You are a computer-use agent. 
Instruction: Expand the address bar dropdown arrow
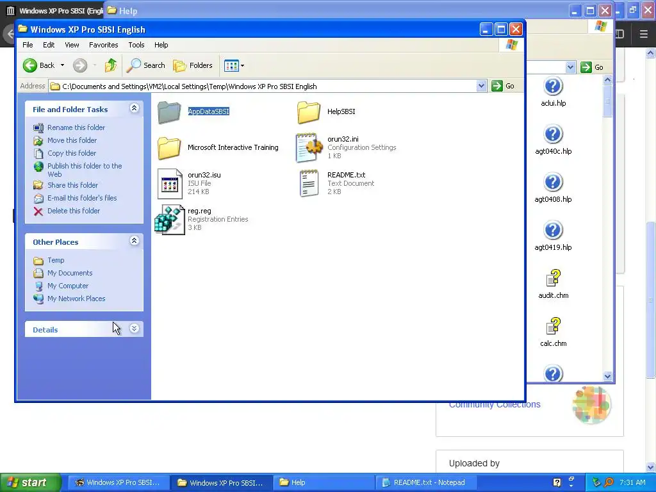(x=481, y=86)
